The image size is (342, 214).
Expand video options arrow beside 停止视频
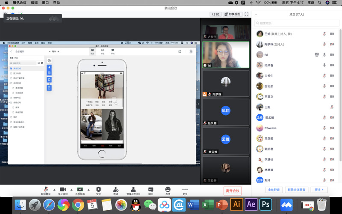click(71, 189)
